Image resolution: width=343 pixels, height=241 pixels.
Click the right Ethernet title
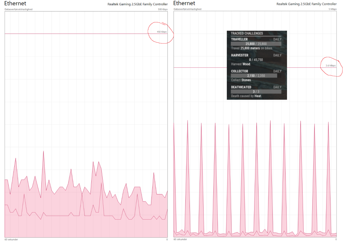184,4
